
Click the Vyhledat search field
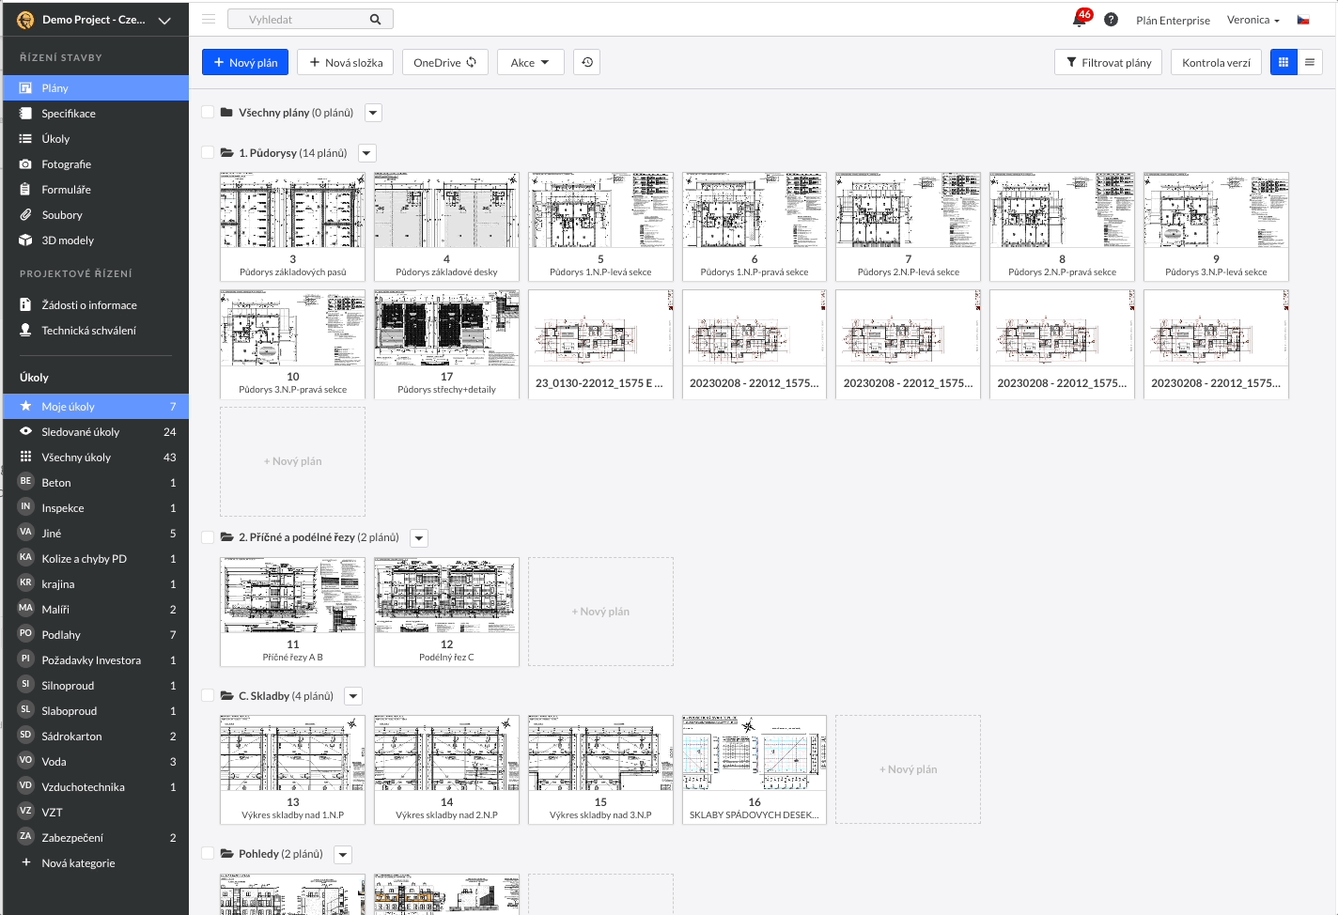310,19
